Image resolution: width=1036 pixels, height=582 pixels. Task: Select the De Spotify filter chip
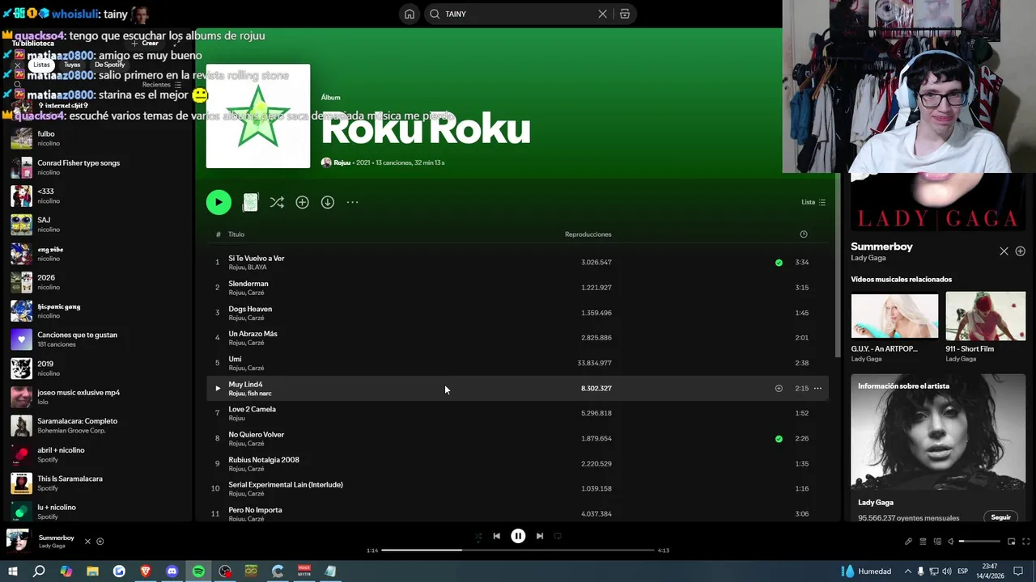(109, 65)
